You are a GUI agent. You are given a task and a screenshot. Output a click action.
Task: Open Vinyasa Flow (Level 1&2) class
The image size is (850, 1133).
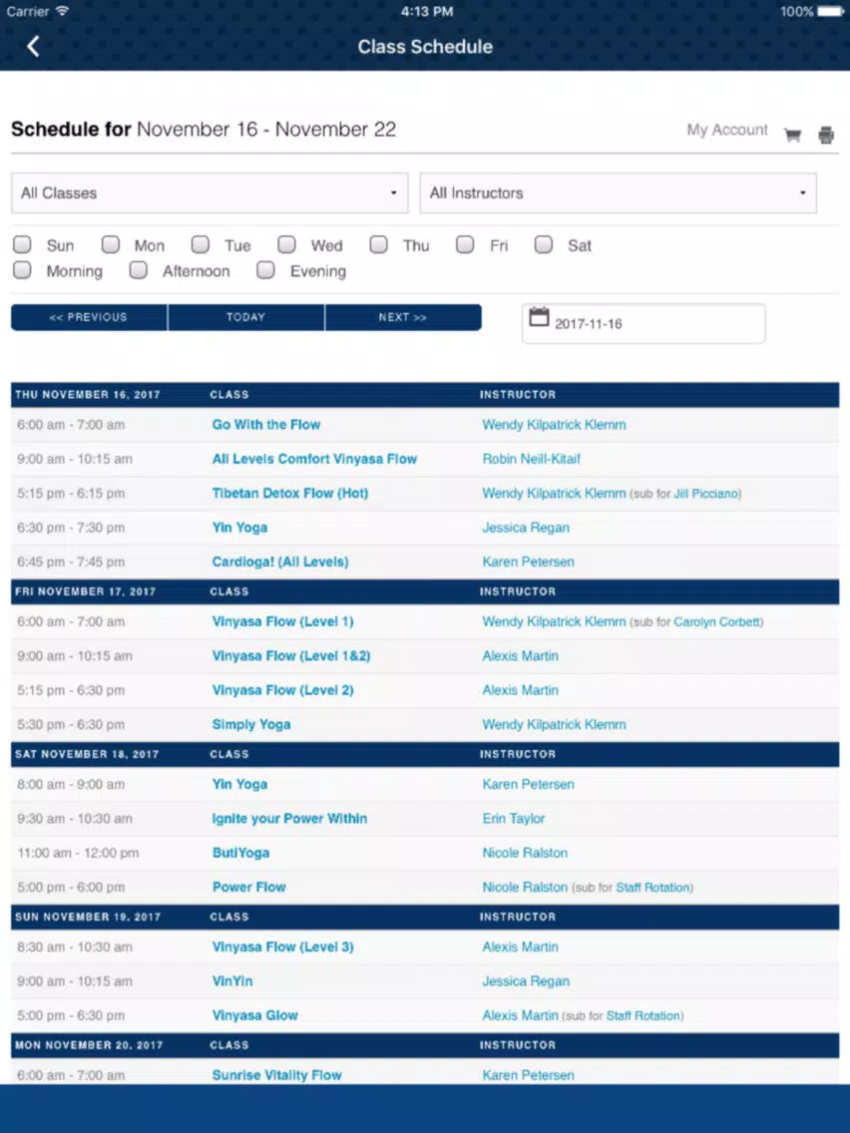coord(291,656)
